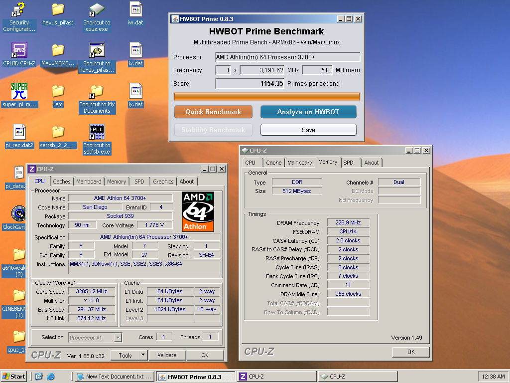Click the Processor name field in HWBOT Prime
This screenshot has width=510, height=383.
tap(287, 57)
